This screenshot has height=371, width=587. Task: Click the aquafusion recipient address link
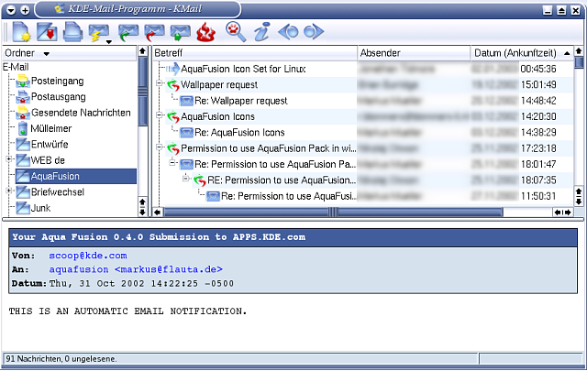point(136,269)
